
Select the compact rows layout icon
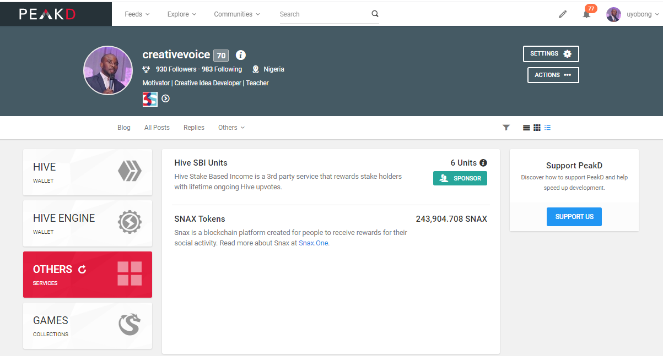click(526, 128)
